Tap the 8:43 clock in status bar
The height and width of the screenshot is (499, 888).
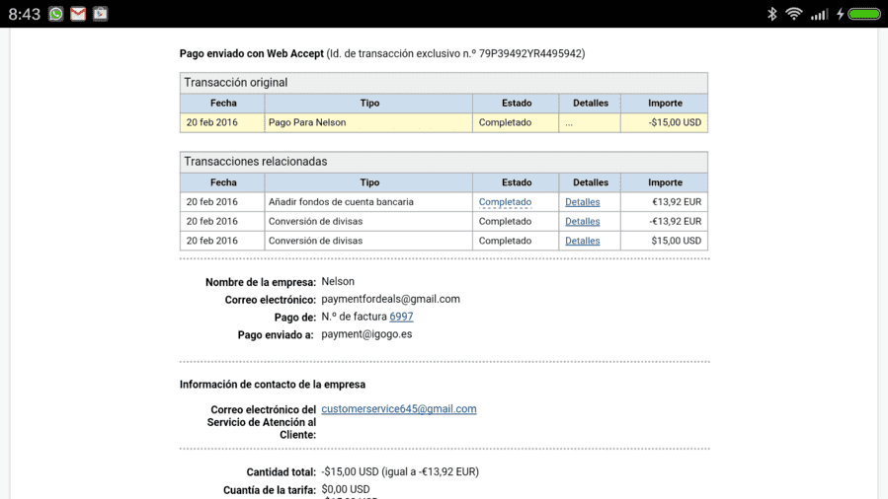[25, 14]
